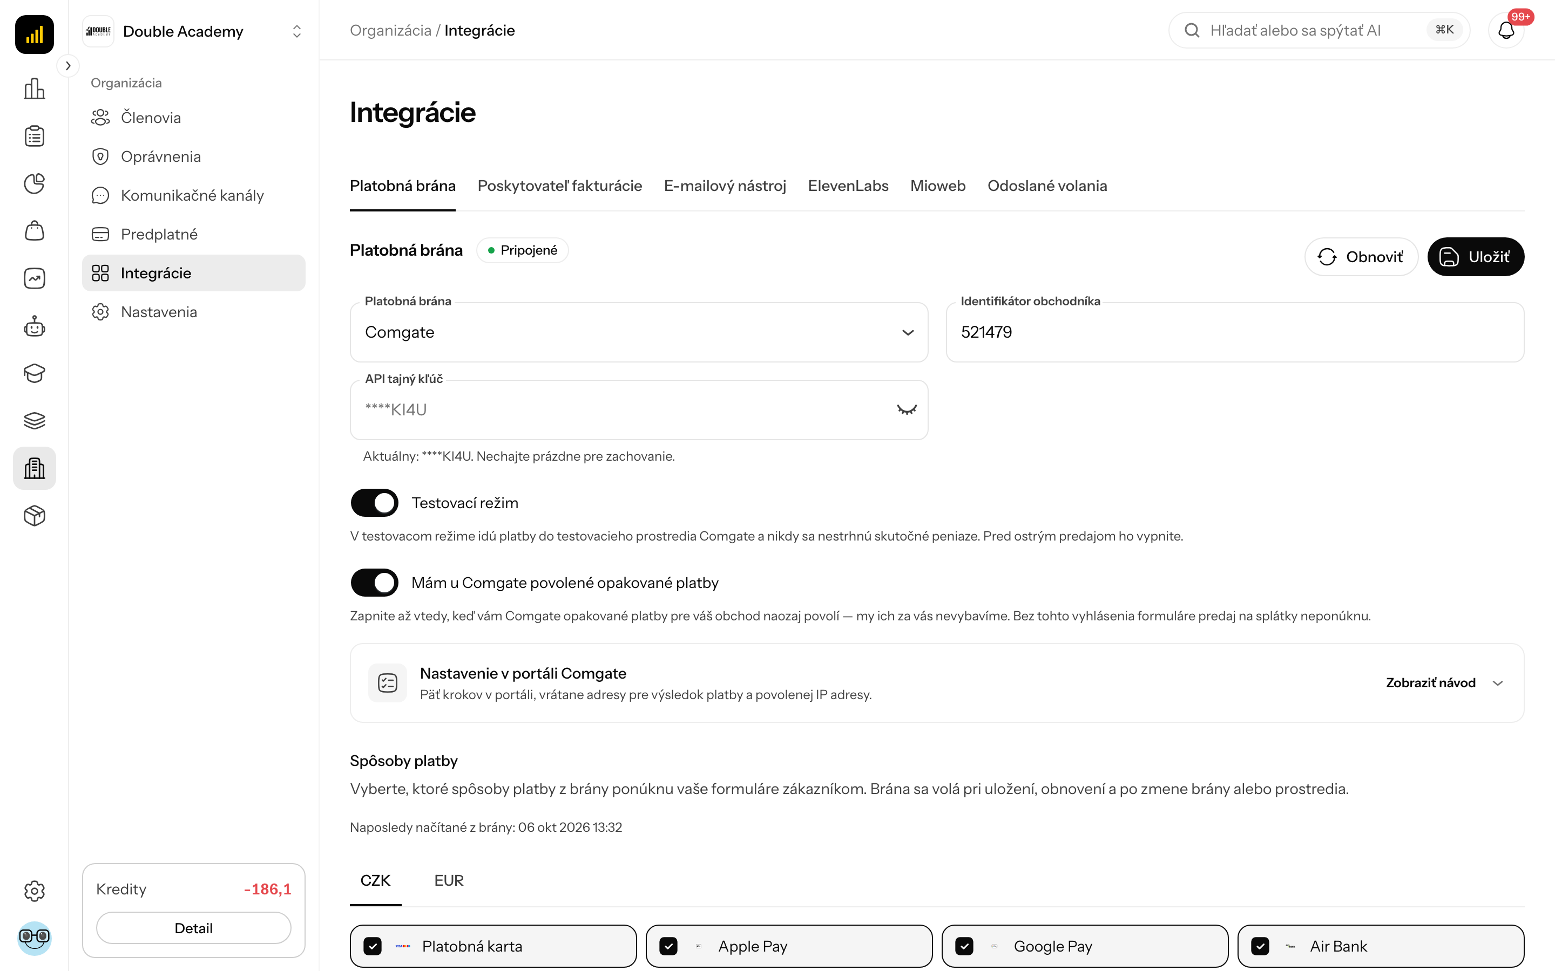Switch to ElevenLabs tab
Viewport: 1555px width, 971px height.
848,186
